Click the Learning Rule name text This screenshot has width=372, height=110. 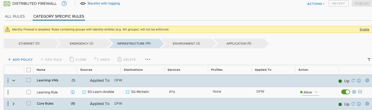[x=47, y=92]
